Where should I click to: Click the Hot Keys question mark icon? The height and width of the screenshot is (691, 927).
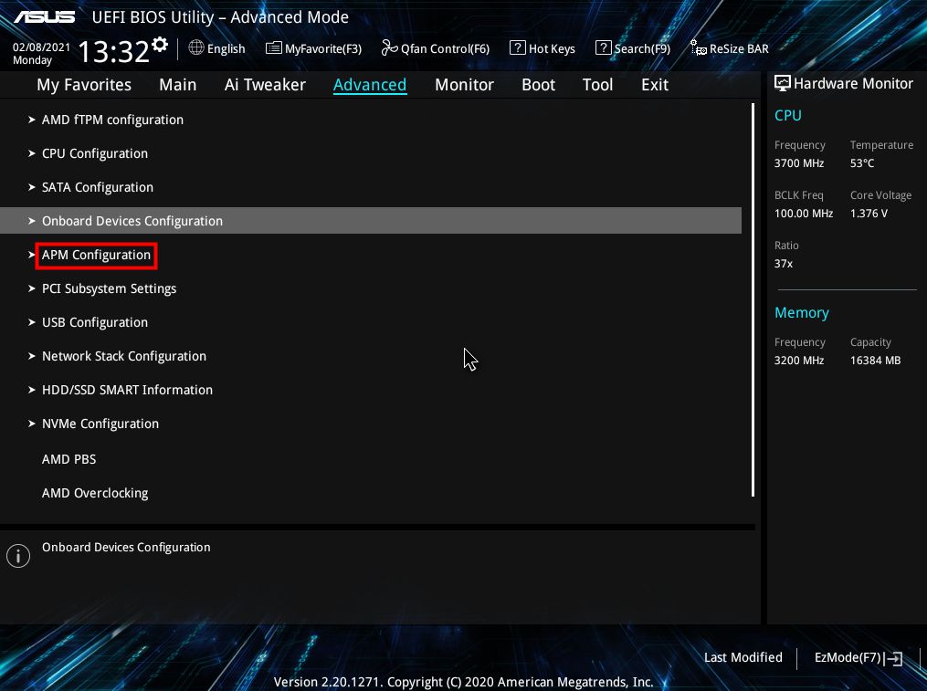[x=517, y=47]
